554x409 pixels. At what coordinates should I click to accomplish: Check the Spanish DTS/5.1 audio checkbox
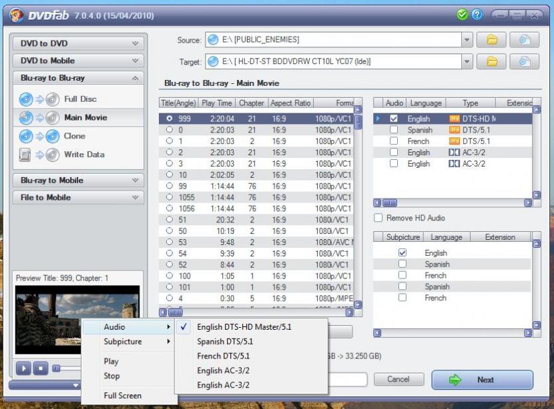[x=394, y=130]
